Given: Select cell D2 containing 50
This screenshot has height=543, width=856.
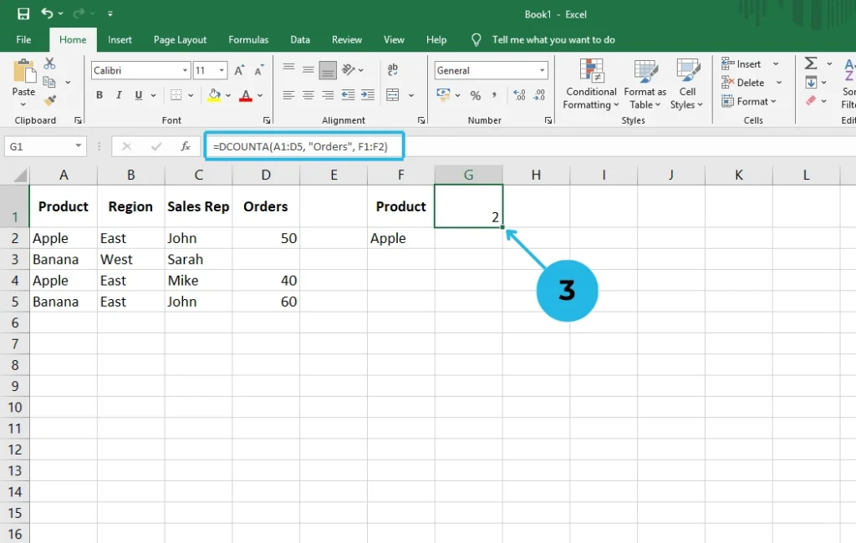Looking at the screenshot, I should pyautogui.click(x=266, y=238).
